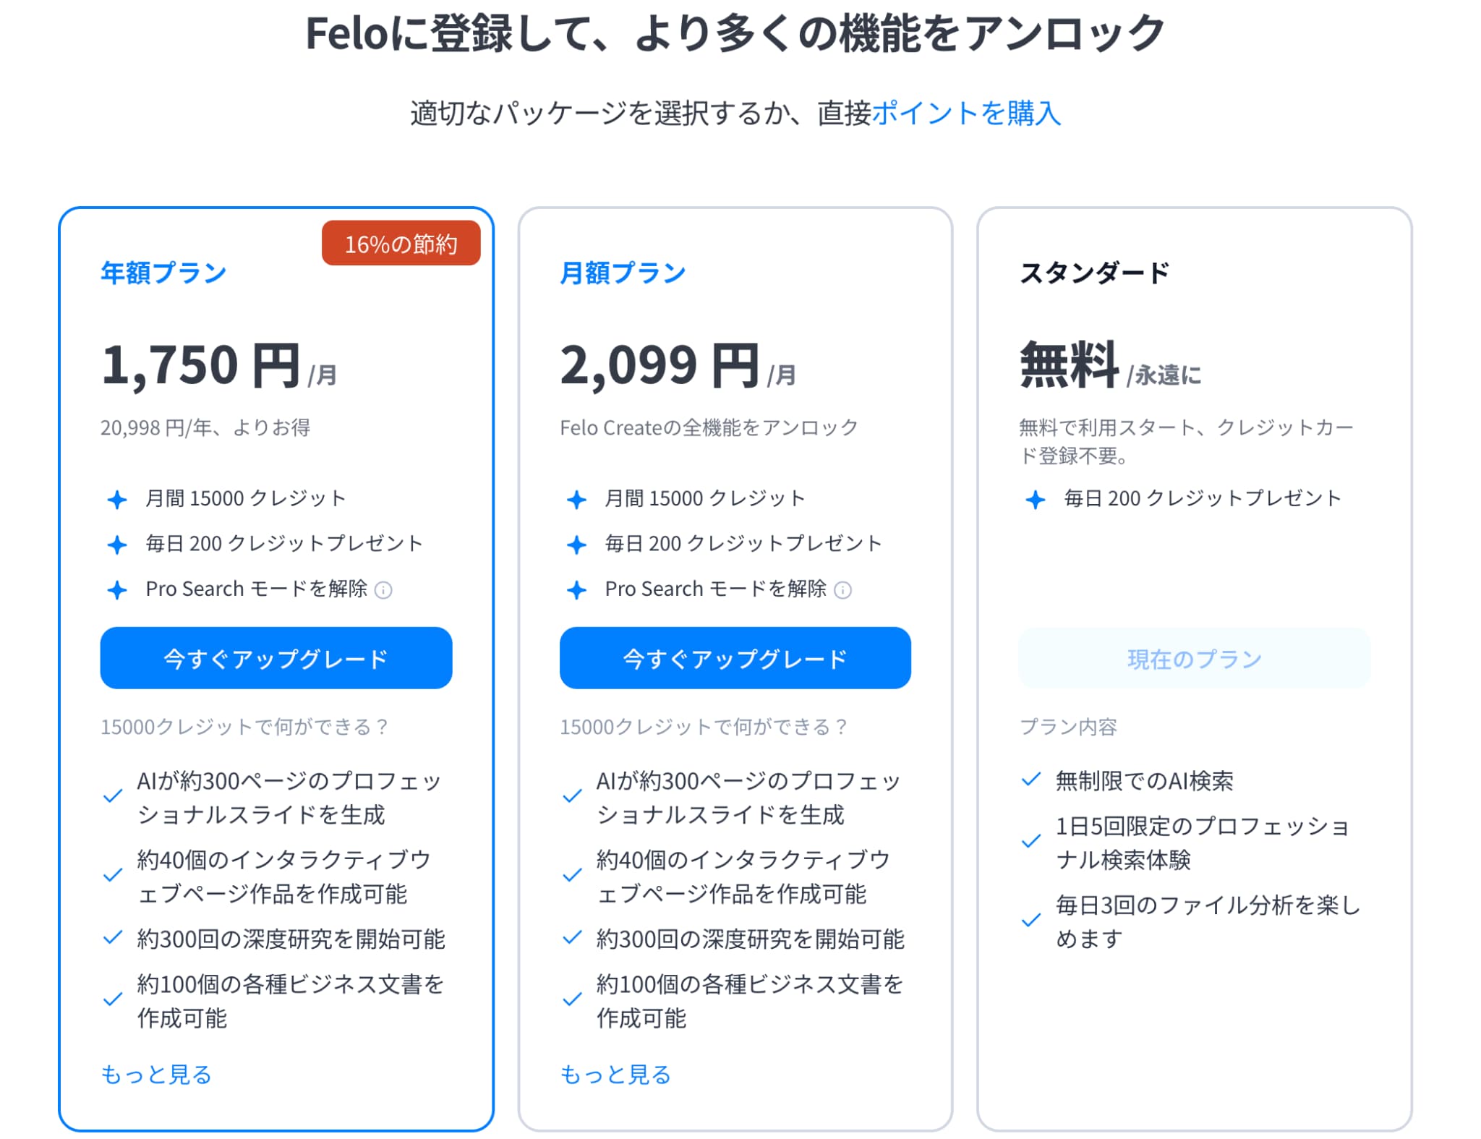Click info icon beside annual Pro Search
This screenshot has width=1481, height=1139.
384,590
